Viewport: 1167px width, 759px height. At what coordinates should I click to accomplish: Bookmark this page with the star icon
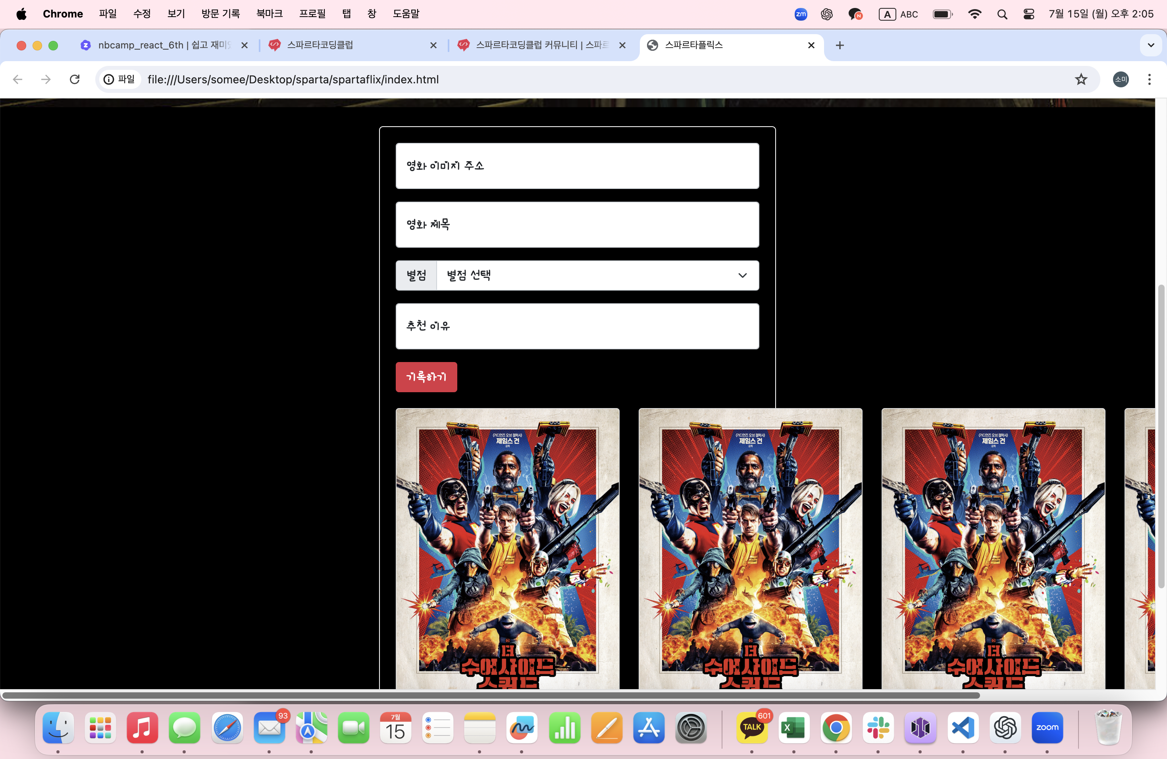1081,79
